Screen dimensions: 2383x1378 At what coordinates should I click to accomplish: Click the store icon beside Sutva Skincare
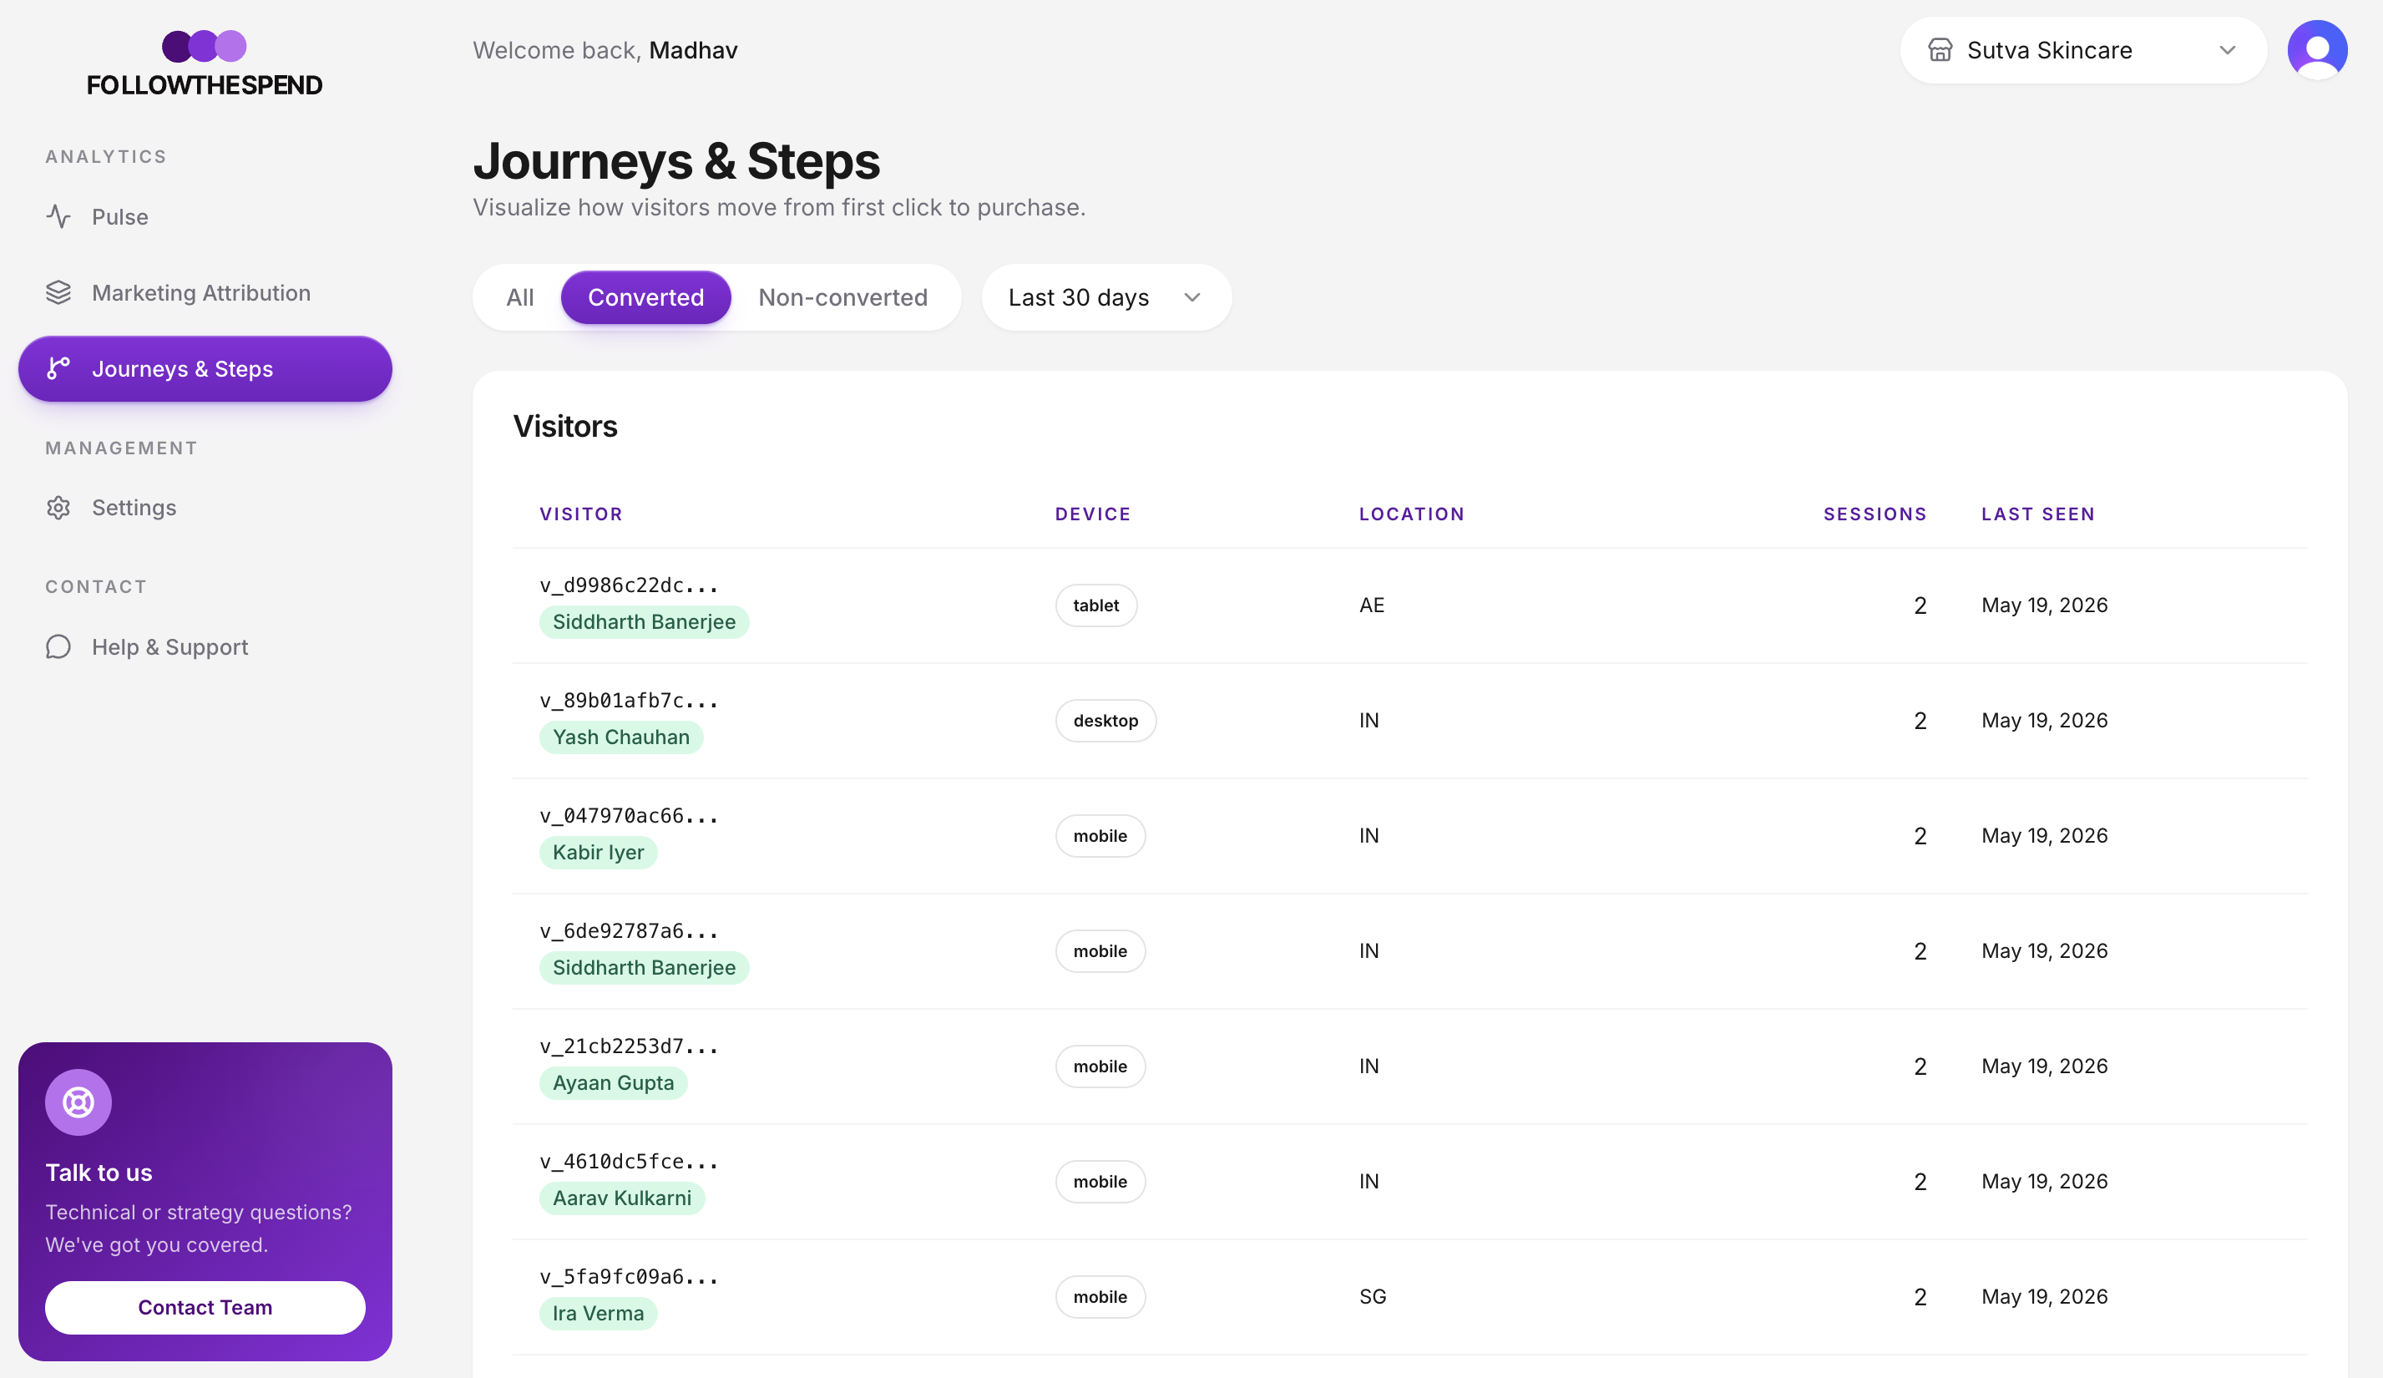tap(1940, 50)
